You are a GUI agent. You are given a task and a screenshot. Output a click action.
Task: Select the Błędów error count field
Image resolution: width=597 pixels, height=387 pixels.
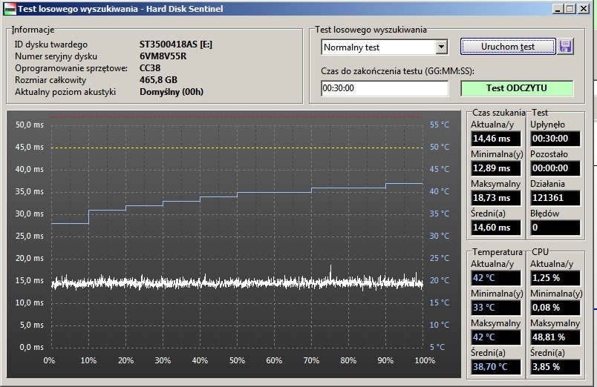554,228
